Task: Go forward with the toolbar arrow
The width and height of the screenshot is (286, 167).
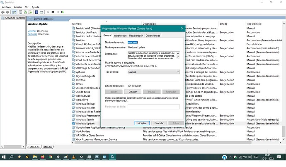Action: [x=7, y=12]
